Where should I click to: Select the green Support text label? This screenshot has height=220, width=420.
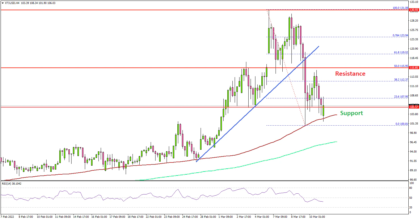tap(351, 113)
